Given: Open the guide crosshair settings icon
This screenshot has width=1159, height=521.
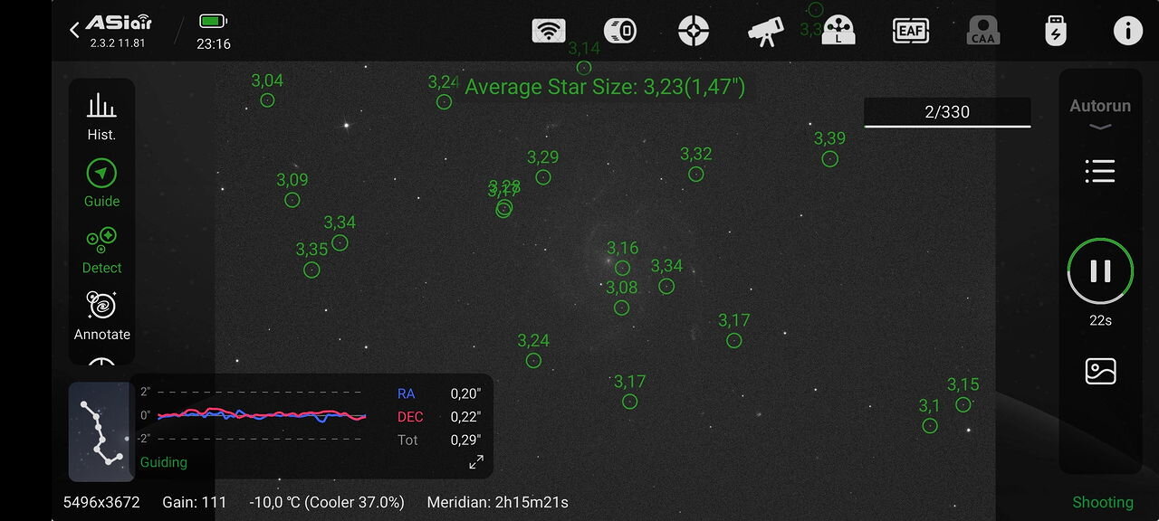Looking at the screenshot, I should tap(694, 31).
